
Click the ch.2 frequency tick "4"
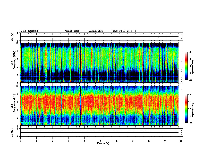(x=18, y=110)
